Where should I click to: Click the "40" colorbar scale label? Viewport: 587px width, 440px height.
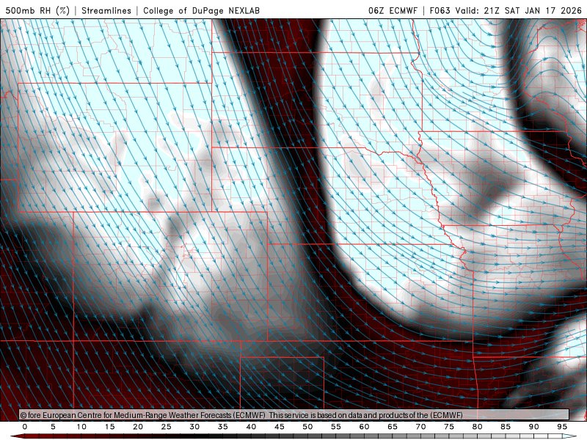[251, 427]
